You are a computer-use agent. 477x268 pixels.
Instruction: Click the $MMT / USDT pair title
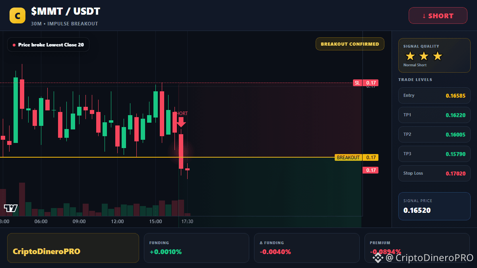(66, 12)
